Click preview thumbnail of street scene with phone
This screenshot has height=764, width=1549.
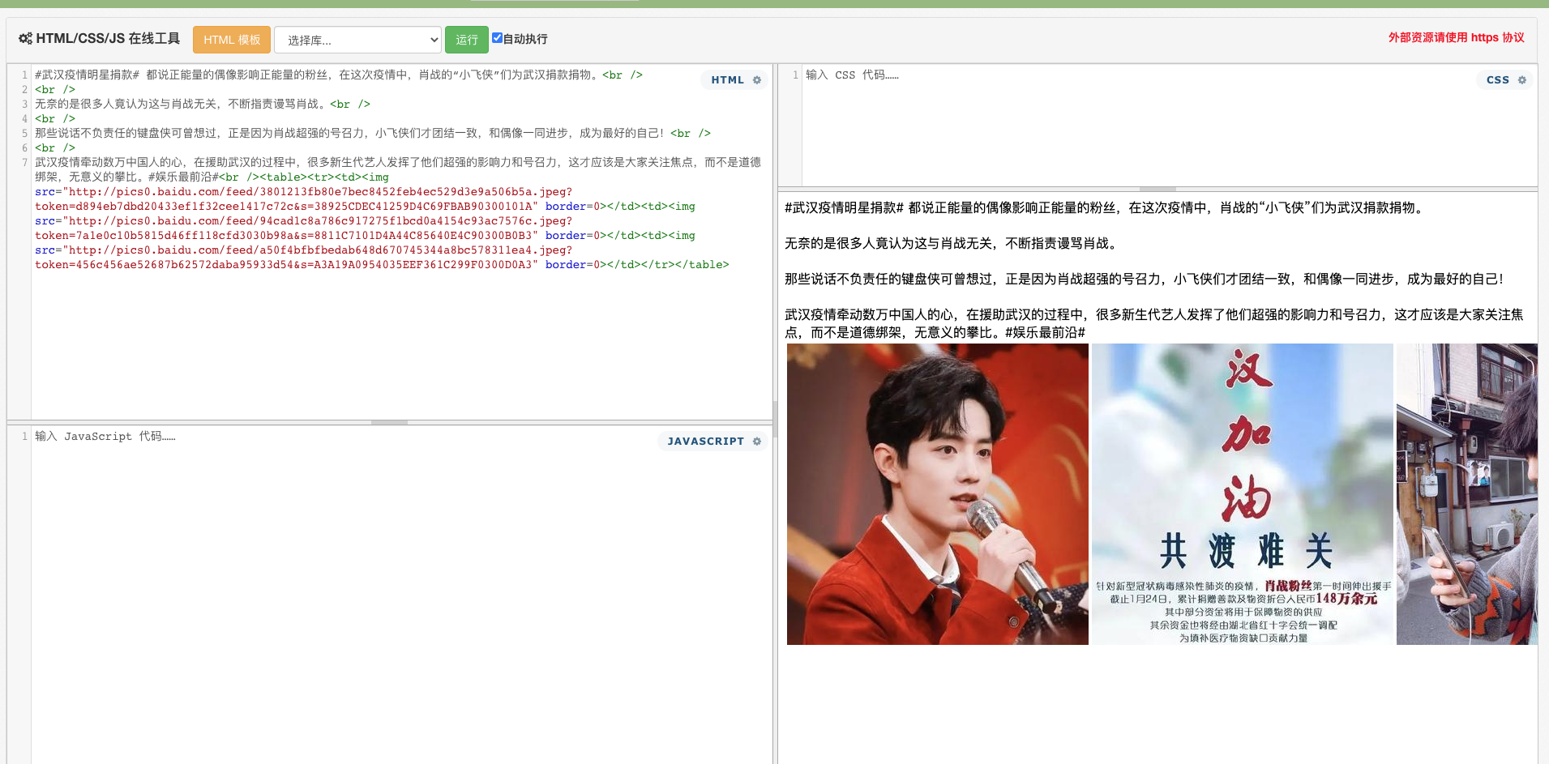coord(1466,494)
